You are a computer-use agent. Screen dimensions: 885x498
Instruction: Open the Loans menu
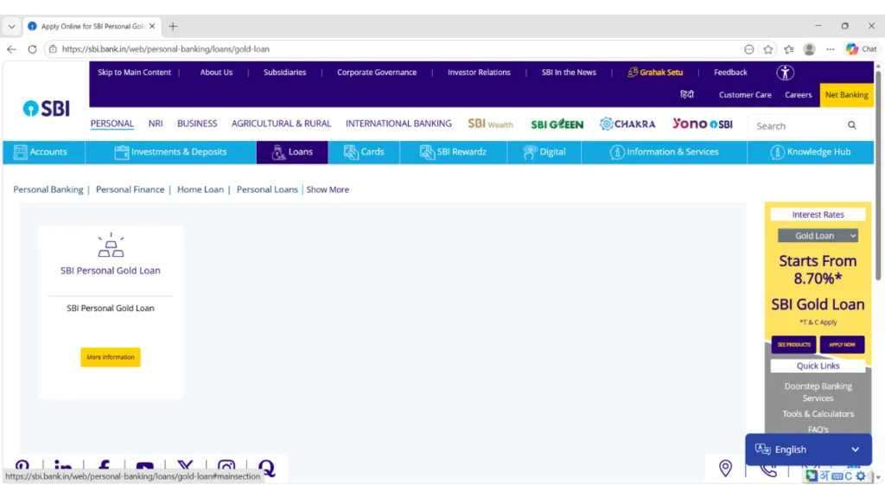tap(292, 152)
